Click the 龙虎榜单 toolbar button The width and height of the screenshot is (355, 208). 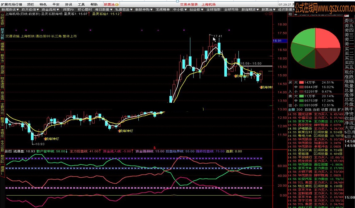coord(162,10)
